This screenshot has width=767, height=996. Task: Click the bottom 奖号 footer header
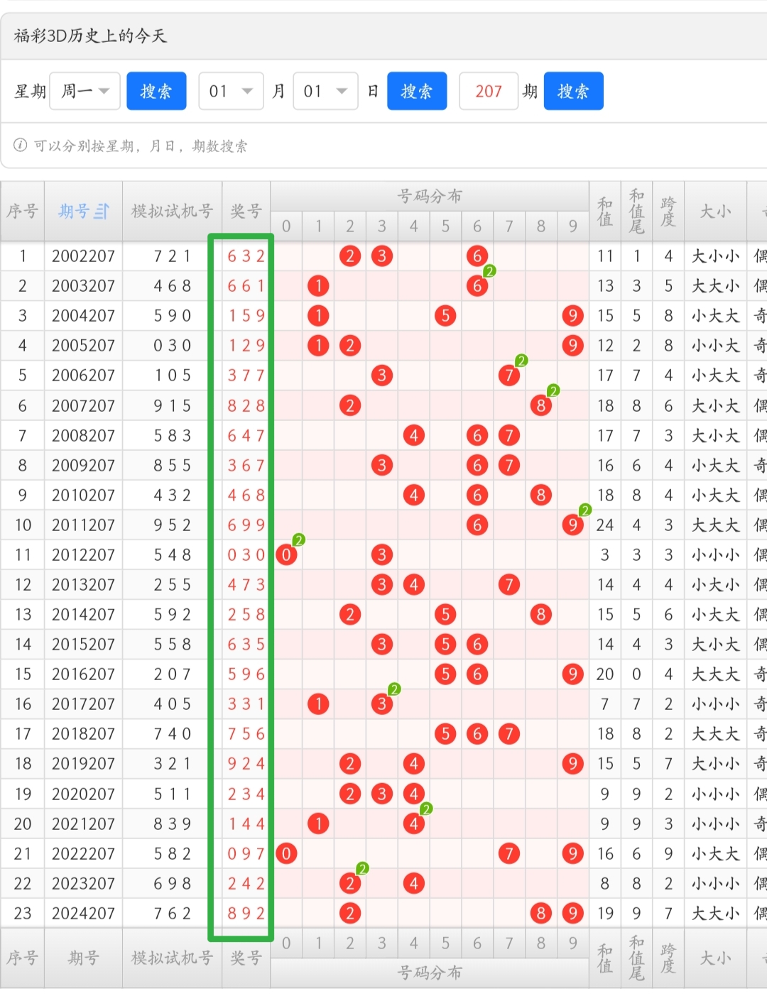(x=246, y=958)
